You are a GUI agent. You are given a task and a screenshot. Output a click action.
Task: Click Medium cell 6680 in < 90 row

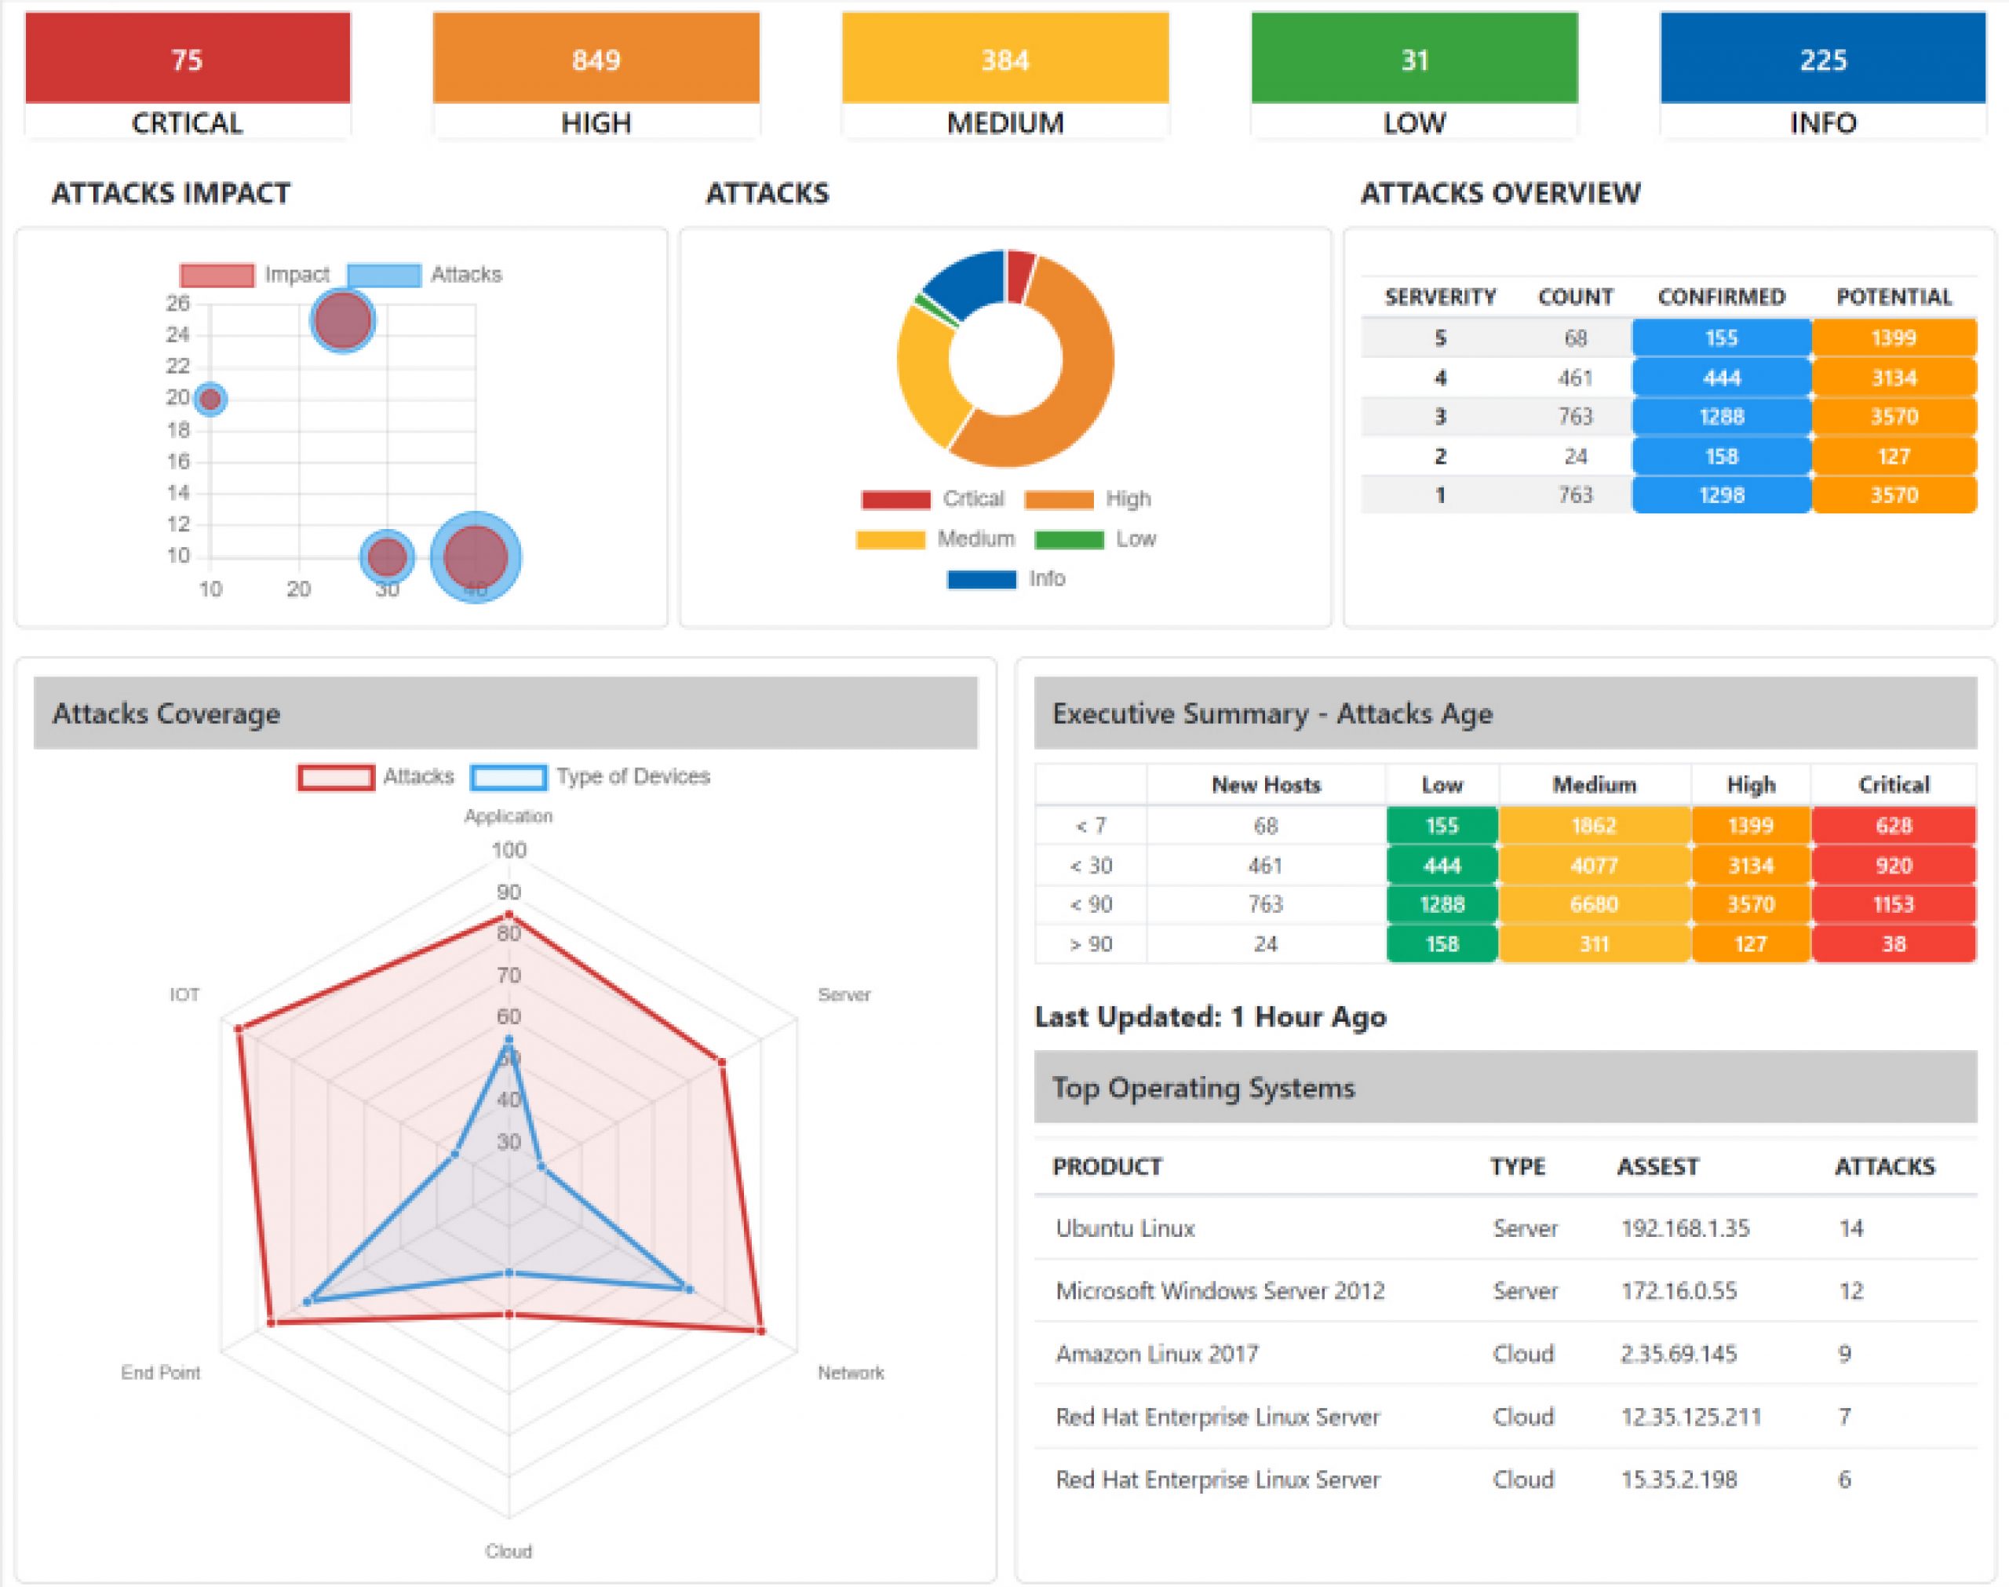(1594, 904)
